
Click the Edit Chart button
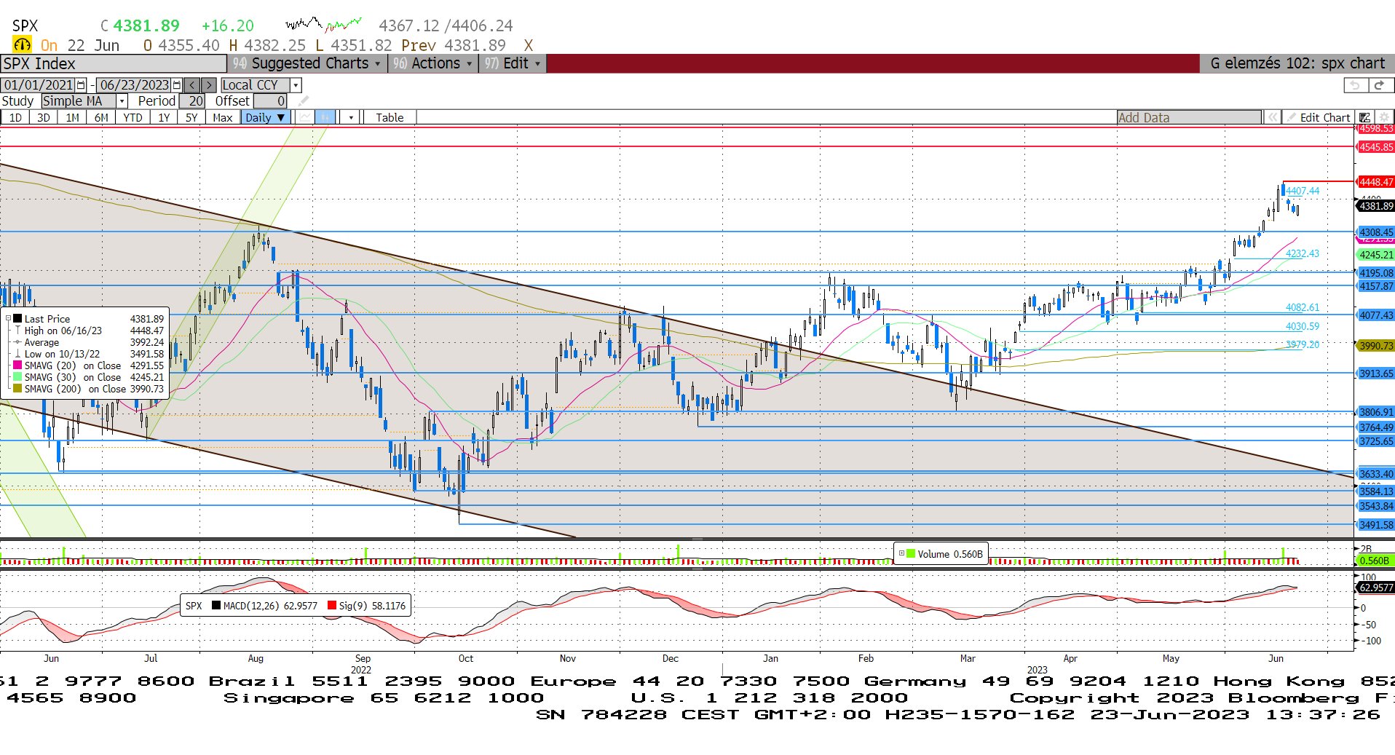click(x=1318, y=117)
